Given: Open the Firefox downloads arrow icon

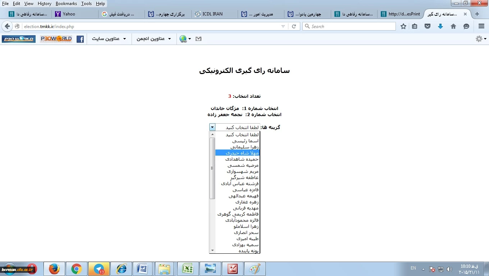Looking at the screenshot, I should click(x=440, y=26).
